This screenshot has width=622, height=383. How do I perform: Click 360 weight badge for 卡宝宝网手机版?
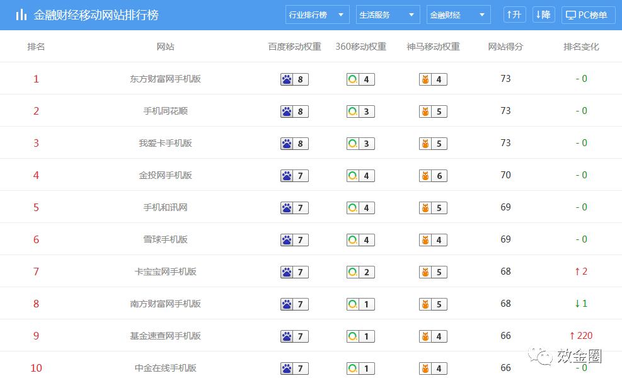point(360,272)
